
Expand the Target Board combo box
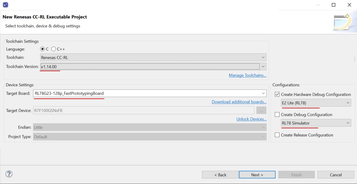coord(263,93)
